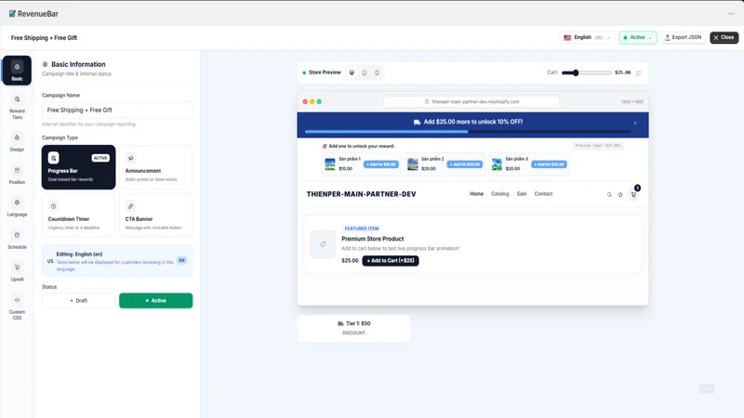Set campaign status to Active
The width and height of the screenshot is (744, 418).
(155, 300)
